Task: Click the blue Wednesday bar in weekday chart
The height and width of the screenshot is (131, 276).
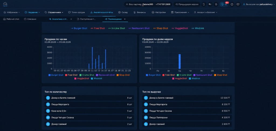Action: [180, 61]
